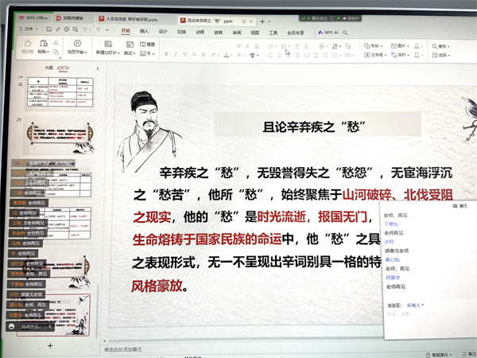Switch to the 放映 ribbon tab
The height and width of the screenshot is (358, 477).
click(219, 33)
